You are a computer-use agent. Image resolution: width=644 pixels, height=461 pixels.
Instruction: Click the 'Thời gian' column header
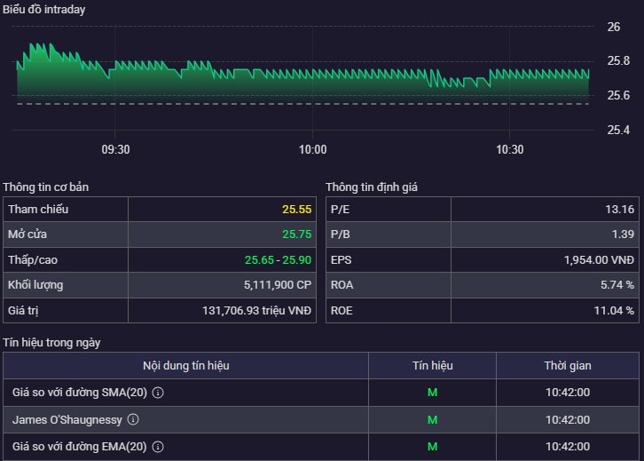click(568, 366)
